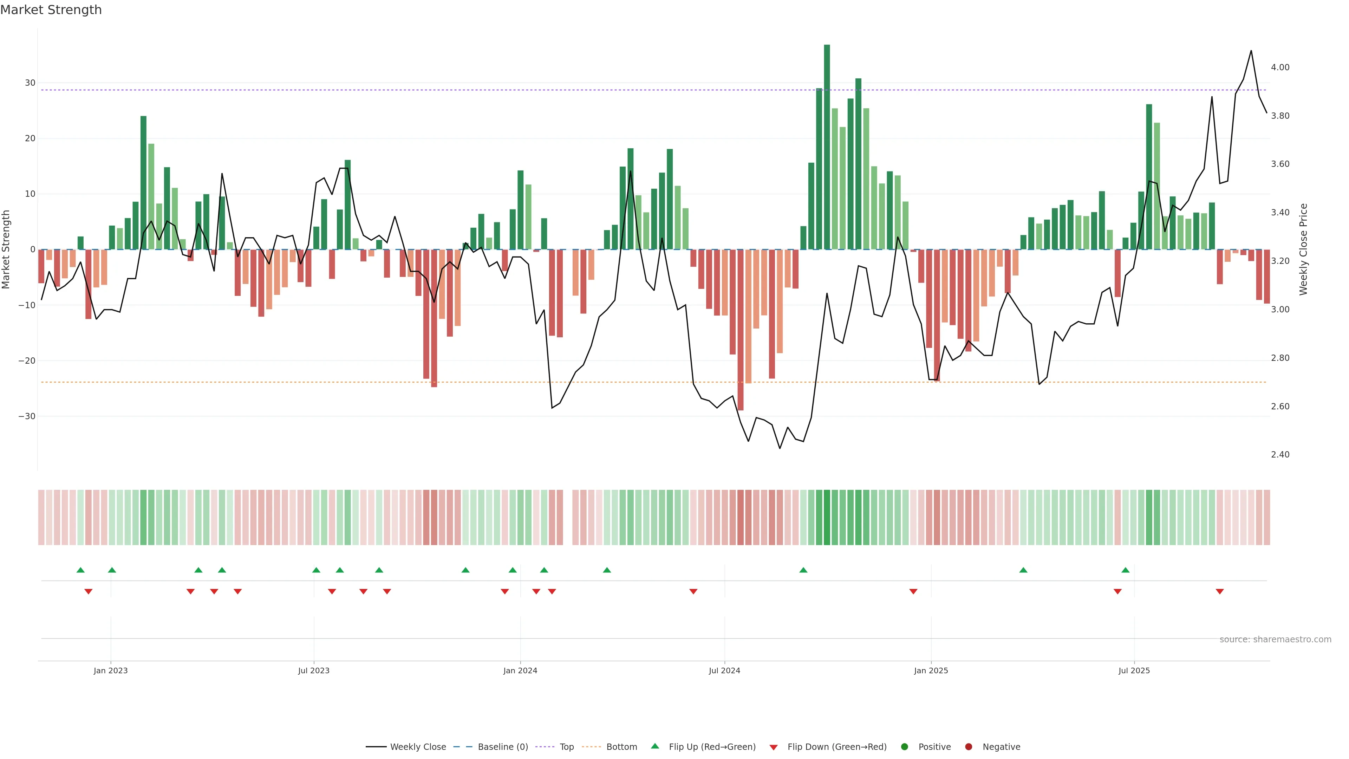Click the red triangle icon in legend

(774, 747)
